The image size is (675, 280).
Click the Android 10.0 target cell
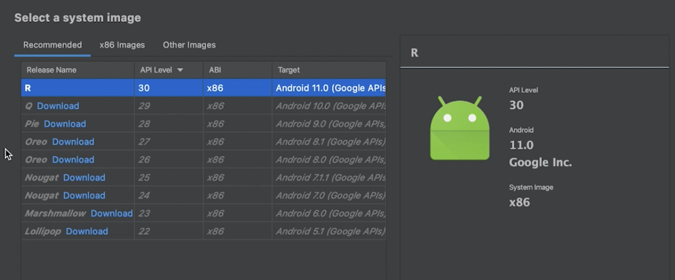click(329, 106)
